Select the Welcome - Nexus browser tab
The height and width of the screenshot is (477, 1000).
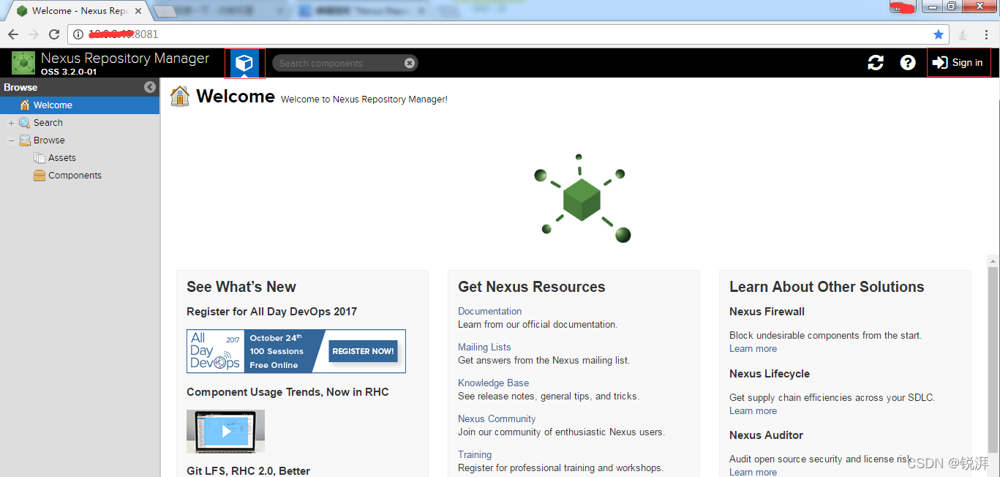click(x=79, y=11)
